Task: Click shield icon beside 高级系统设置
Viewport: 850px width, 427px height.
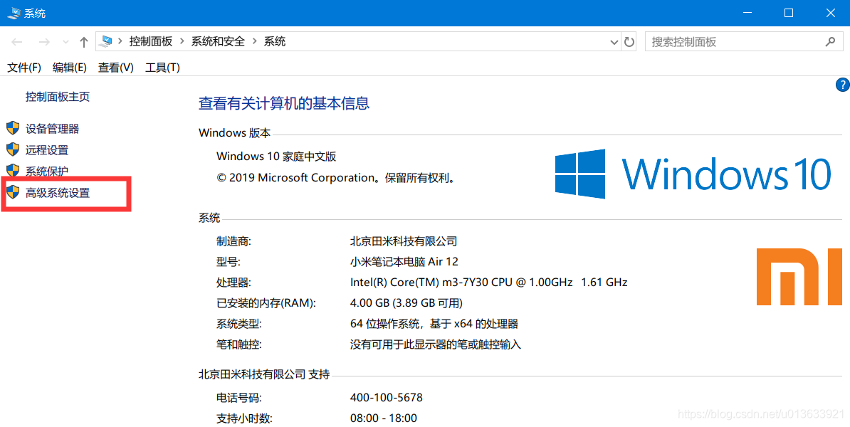Action: 13,192
